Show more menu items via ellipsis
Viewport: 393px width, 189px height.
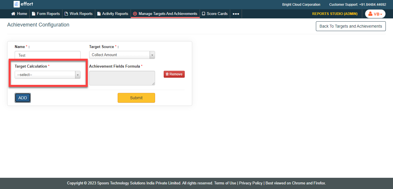click(236, 14)
